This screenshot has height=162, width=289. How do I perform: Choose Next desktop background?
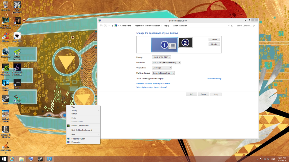83,130
